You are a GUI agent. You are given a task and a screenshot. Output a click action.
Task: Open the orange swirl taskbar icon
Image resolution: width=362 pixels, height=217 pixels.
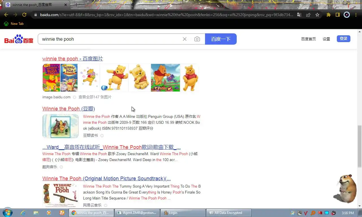62,213
